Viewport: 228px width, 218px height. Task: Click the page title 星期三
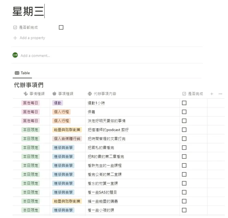click(x=28, y=11)
